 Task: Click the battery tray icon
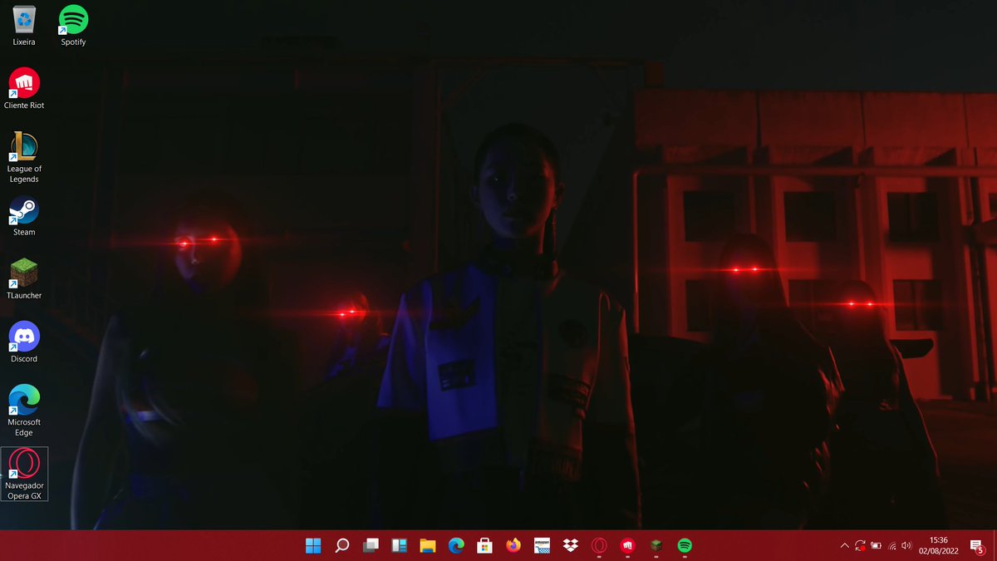[877, 546]
